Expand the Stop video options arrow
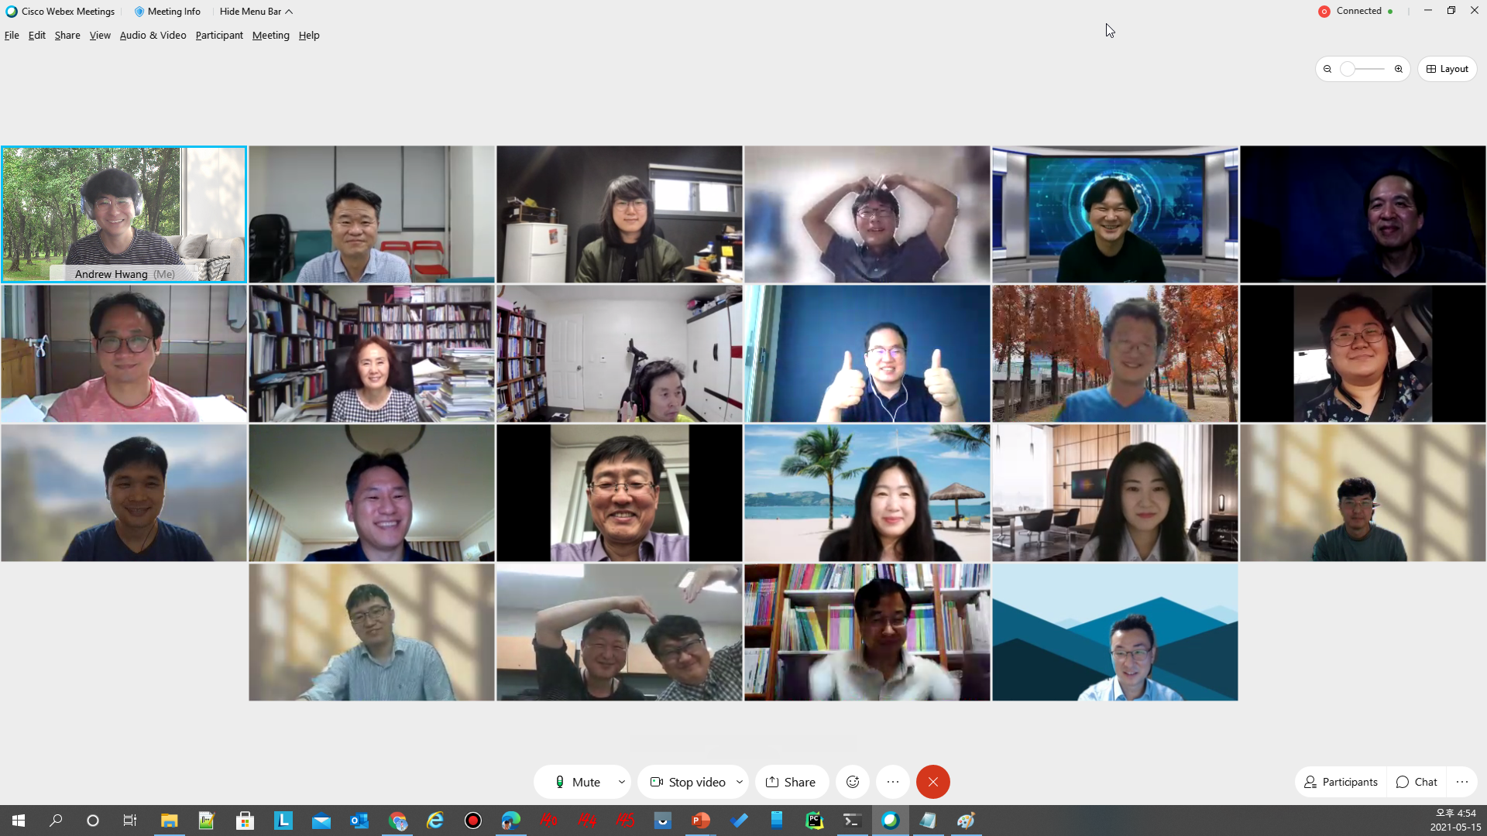1487x836 pixels. point(740,782)
